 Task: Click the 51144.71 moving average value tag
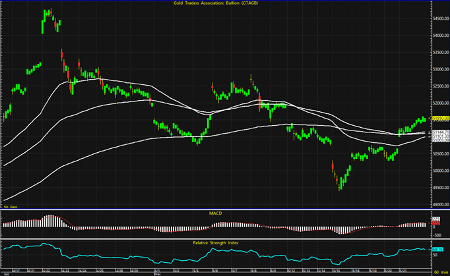click(x=439, y=132)
